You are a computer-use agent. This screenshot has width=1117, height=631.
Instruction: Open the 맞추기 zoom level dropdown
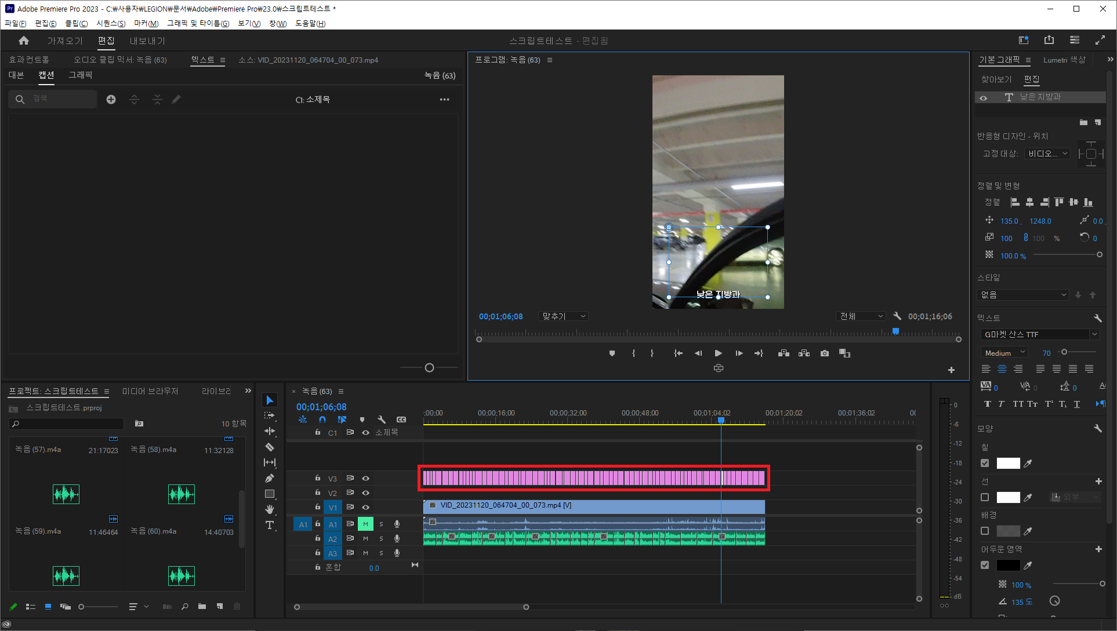(x=563, y=316)
